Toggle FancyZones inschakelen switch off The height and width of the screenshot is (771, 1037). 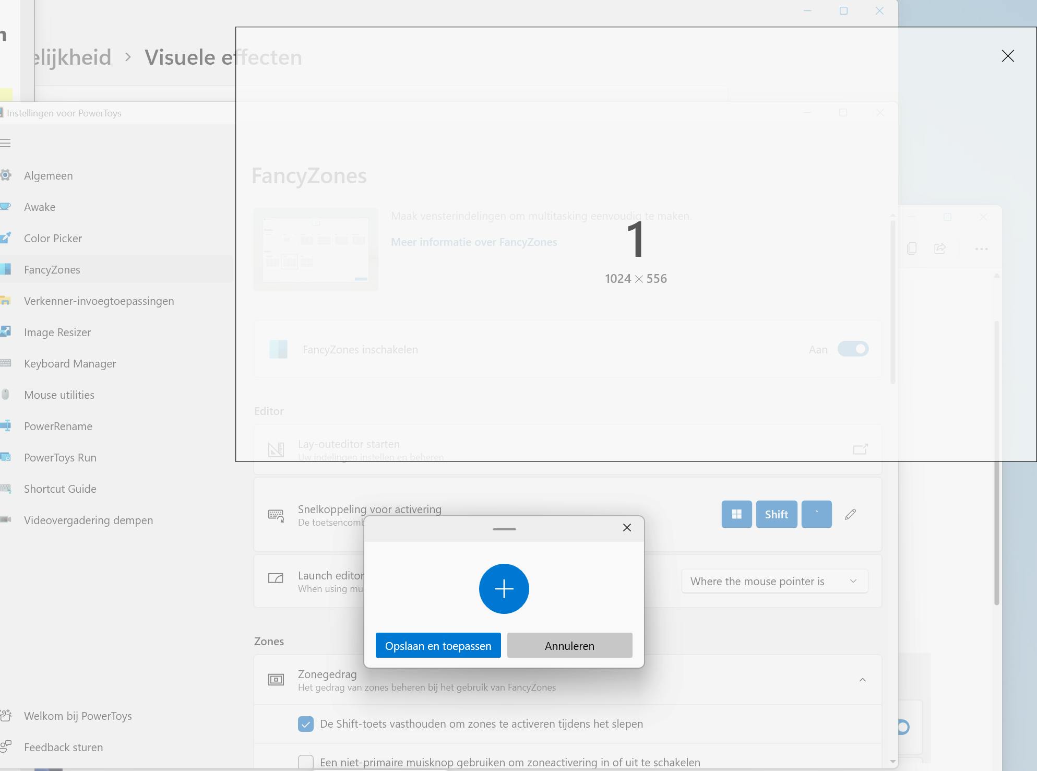(x=853, y=349)
